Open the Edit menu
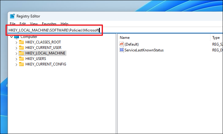 [23, 24]
